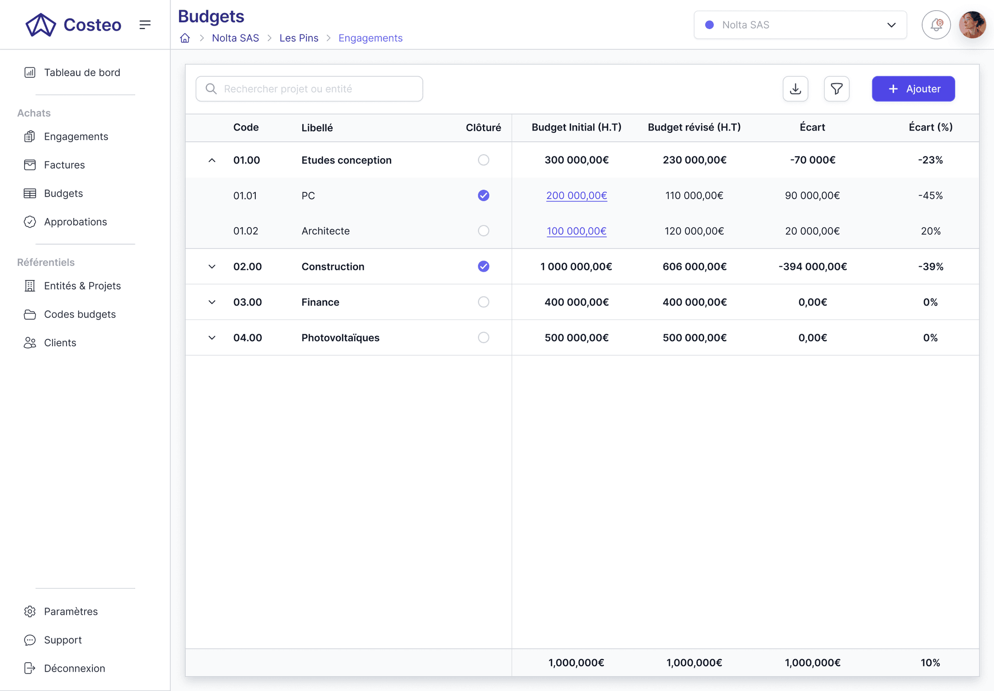The width and height of the screenshot is (994, 691).
Task: Expand the 02.00 Construction row
Action: point(212,266)
